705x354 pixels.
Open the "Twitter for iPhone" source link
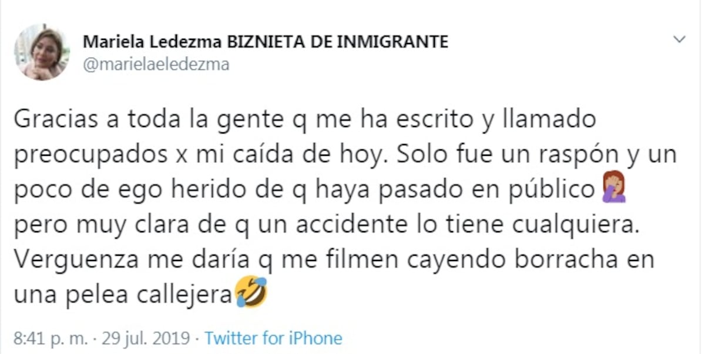tap(273, 339)
